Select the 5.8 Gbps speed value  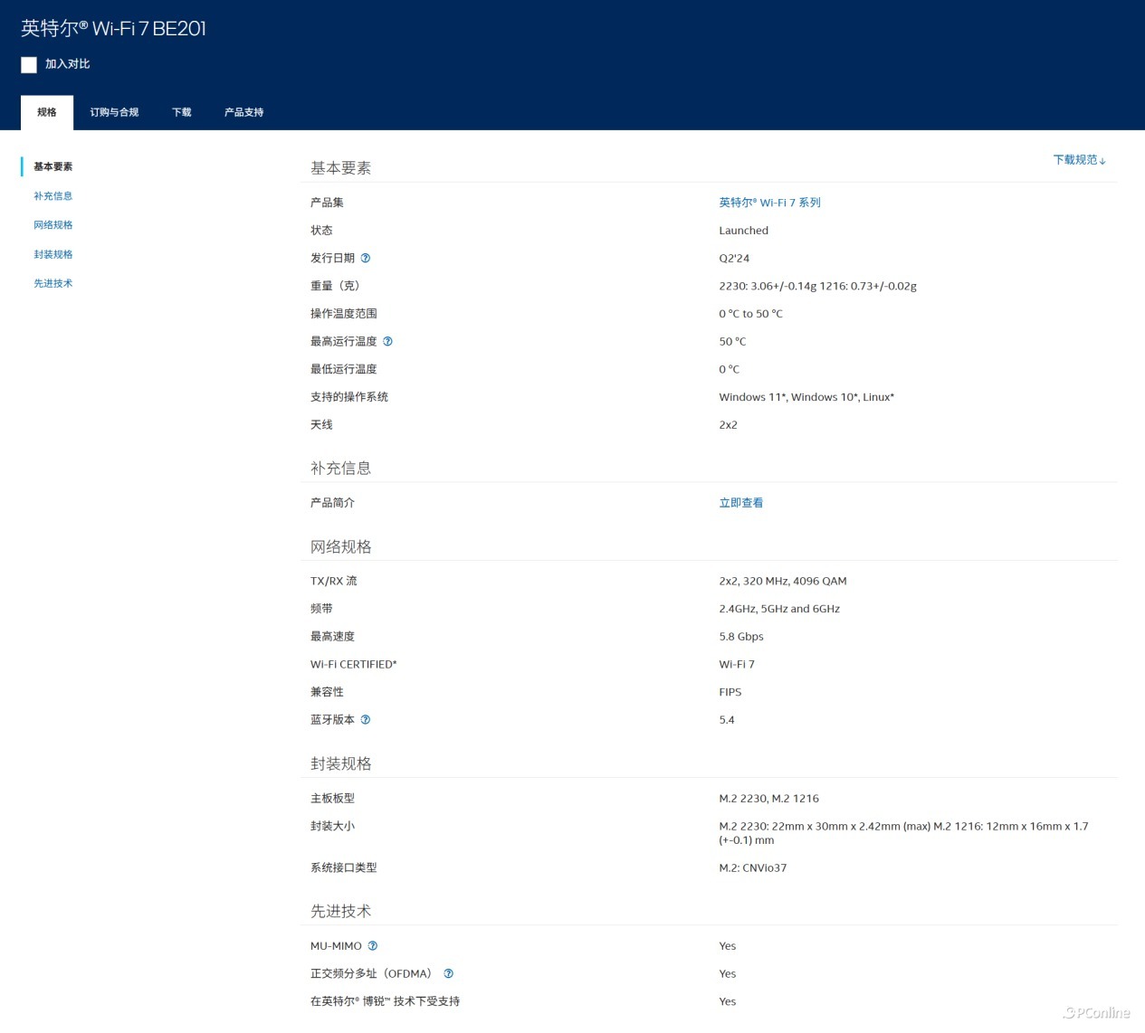click(x=741, y=637)
